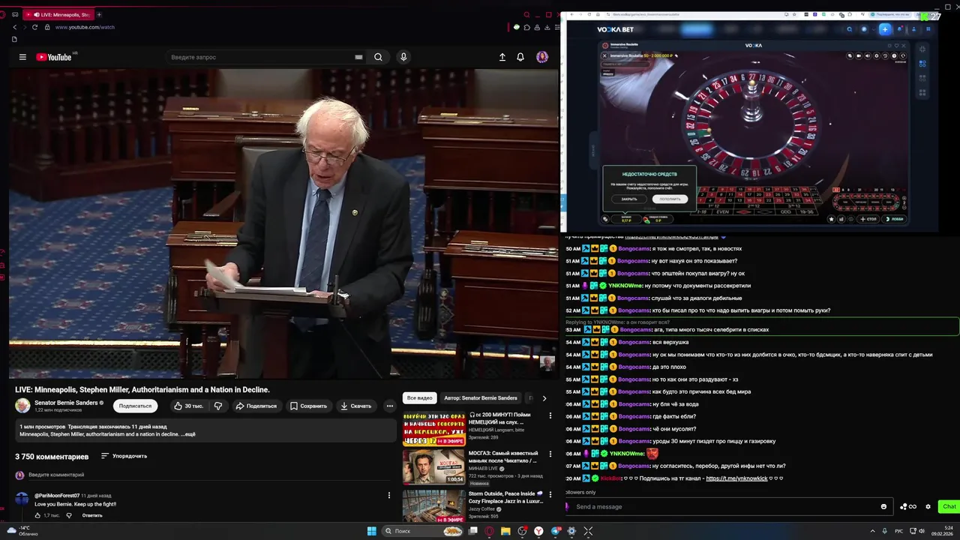Open the ЛОББИ lobby button in roulette
Screen dimensions: 960x540
[x=895, y=219]
